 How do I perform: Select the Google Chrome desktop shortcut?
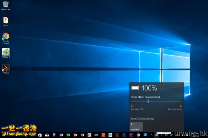coord(6,39)
